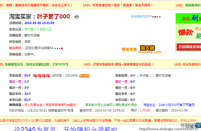The height and width of the screenshot is (131, 201).
Task: Click the IP address 118.252.50.81 text
Action: coord(37,110)
